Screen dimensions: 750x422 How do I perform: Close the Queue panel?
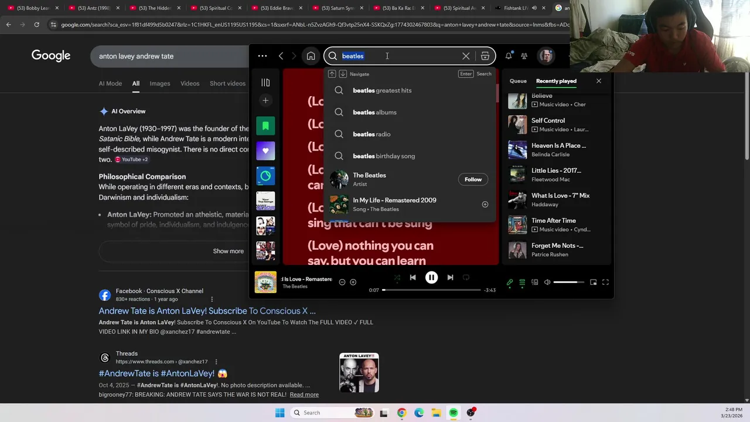click(x=599, y=81)
